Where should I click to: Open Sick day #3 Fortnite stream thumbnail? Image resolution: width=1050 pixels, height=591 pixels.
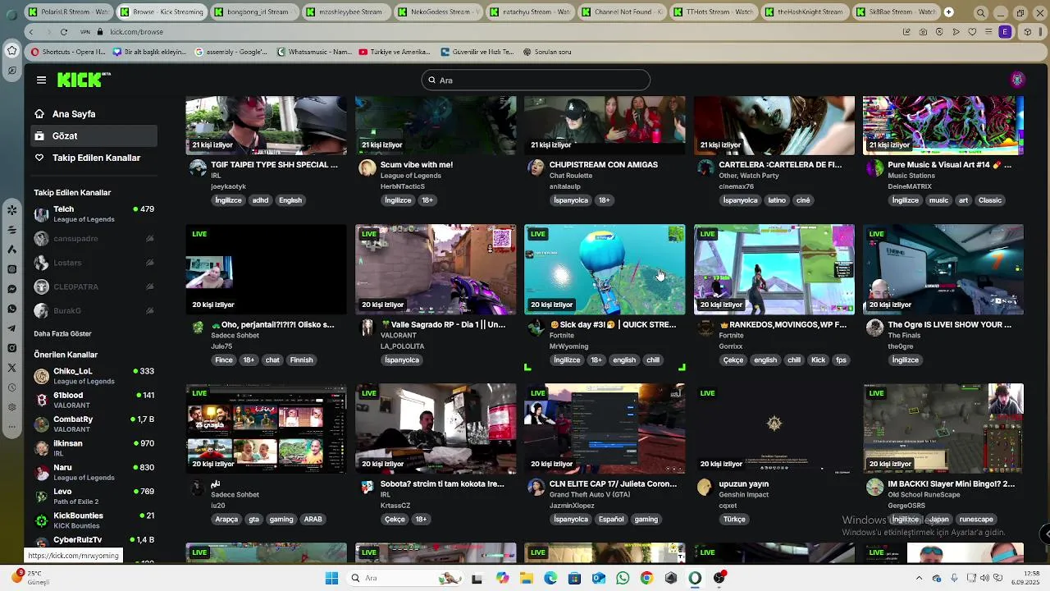click(x=605, y=269)
